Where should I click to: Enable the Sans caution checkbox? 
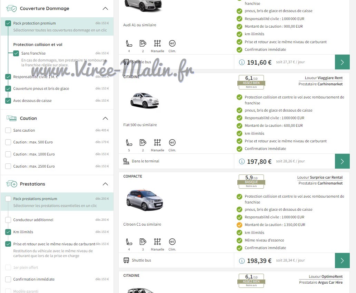(x=8, y=130)
